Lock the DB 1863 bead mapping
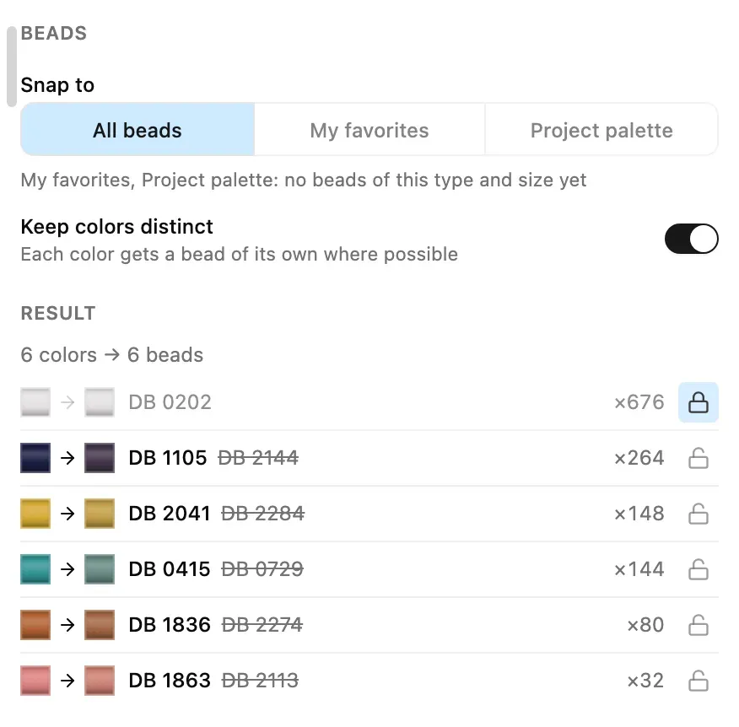 [698, 681]
